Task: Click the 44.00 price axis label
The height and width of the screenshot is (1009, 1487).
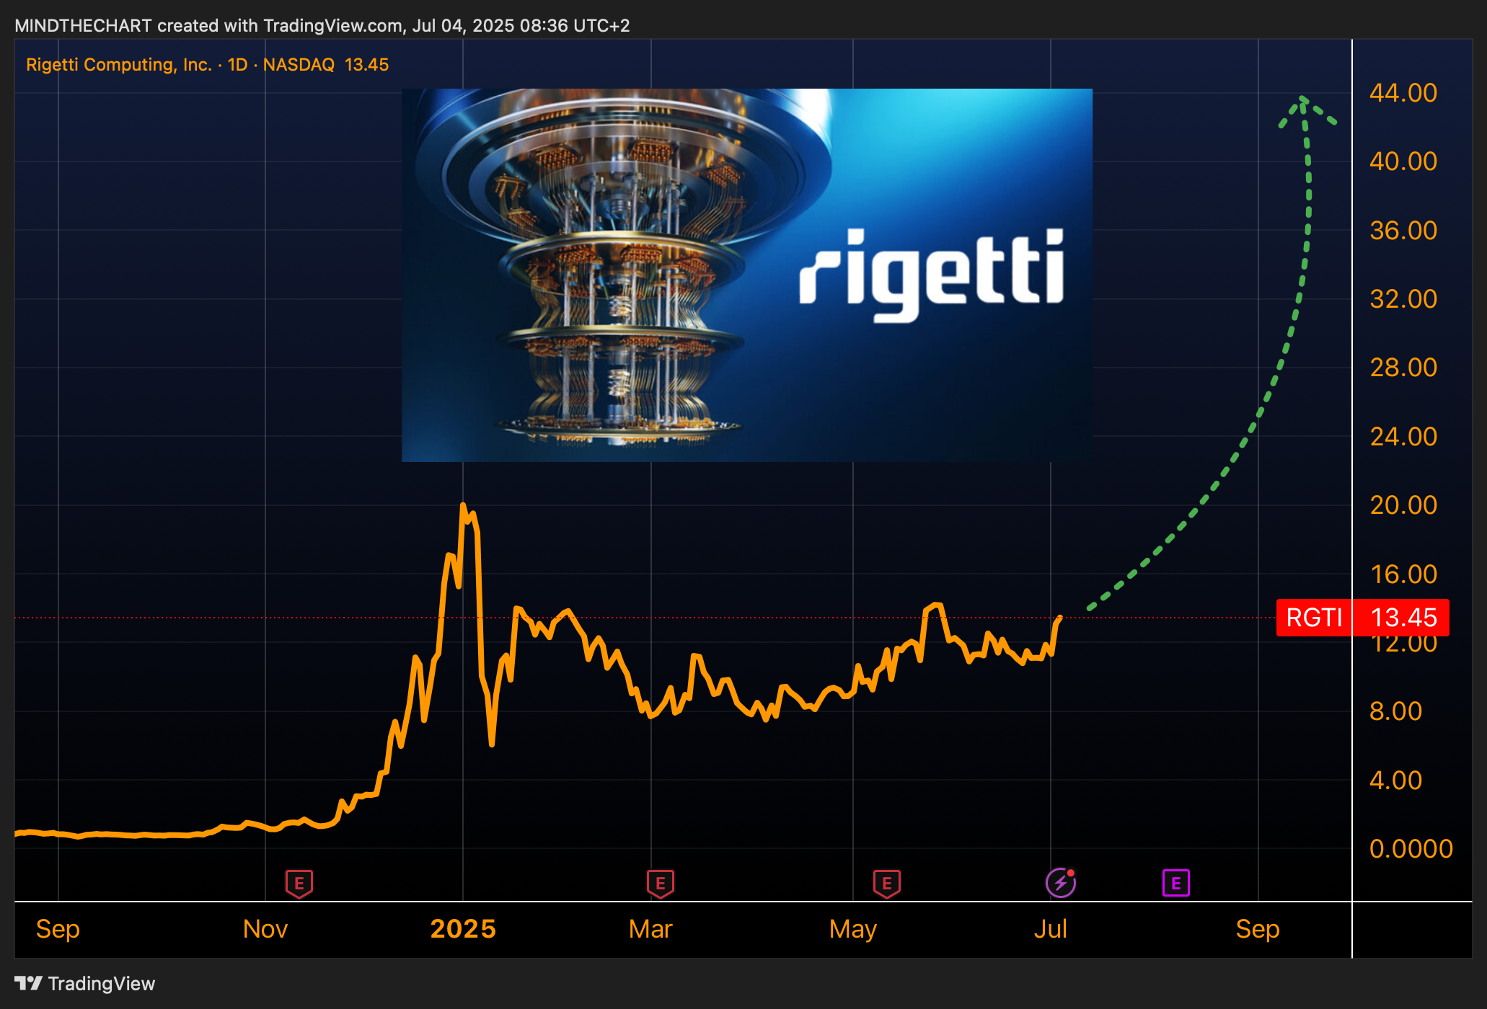Action: [x=1403, y=93]
